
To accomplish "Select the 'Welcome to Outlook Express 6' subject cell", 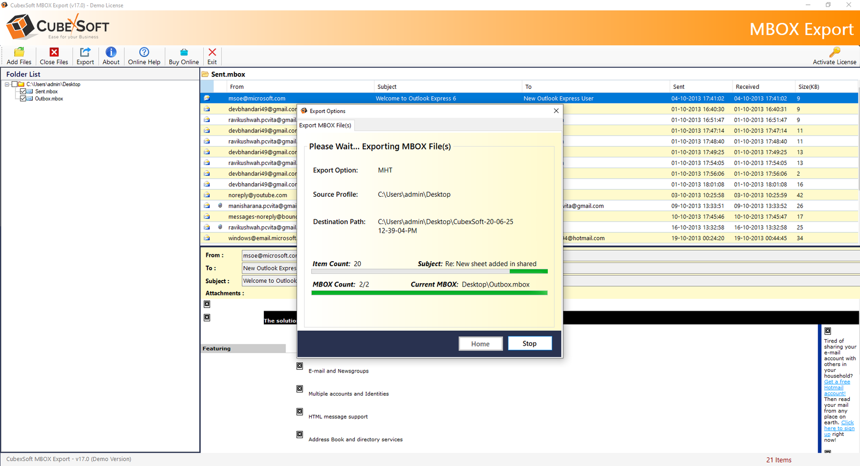I will click(x=415, y=98).
